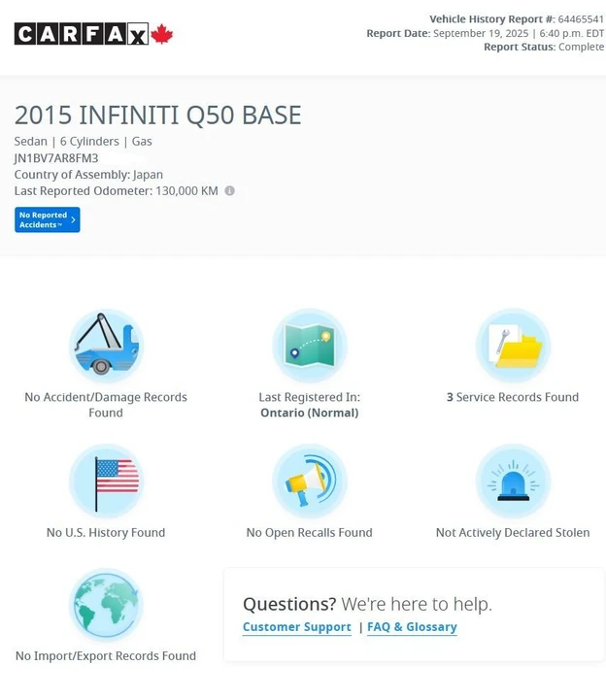Click the No Accident/Damage Records Found text
Image resolution: width=606 pixels, height=699 pixels.
tap(106, 405)
